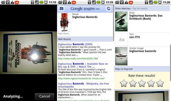Screen dimensions: 171x101
Task: Tap the Blu-ray cover photo on Analyzing screen
Action: click(x=28, y=53)
